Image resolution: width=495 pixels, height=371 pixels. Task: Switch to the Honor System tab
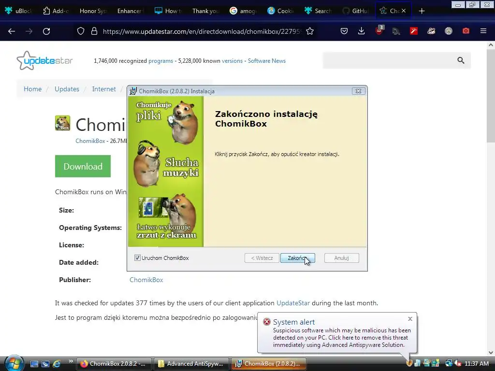pyautogui.click(x=93, y=11)
